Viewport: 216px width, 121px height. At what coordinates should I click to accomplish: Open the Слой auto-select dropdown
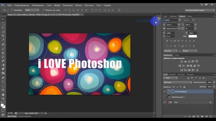[x=32, y=10]
